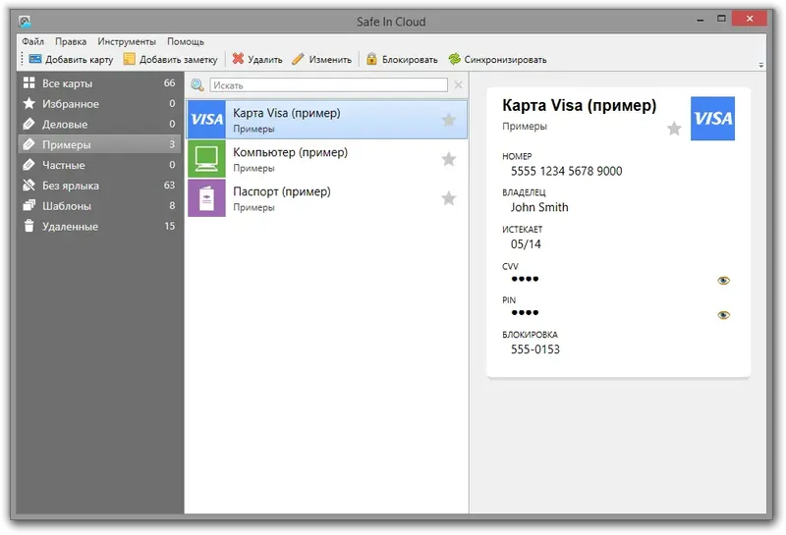Open the Помощь menu
This screenshot has width=786, height=535.
(x=186, y=41)
